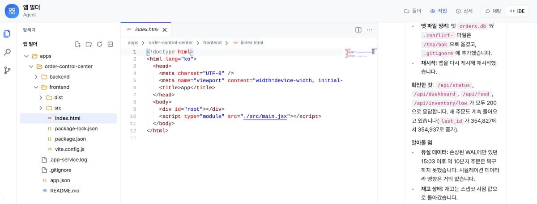Open package.json in the file tree
Screen dimensions: 537x204
[68, 139]
